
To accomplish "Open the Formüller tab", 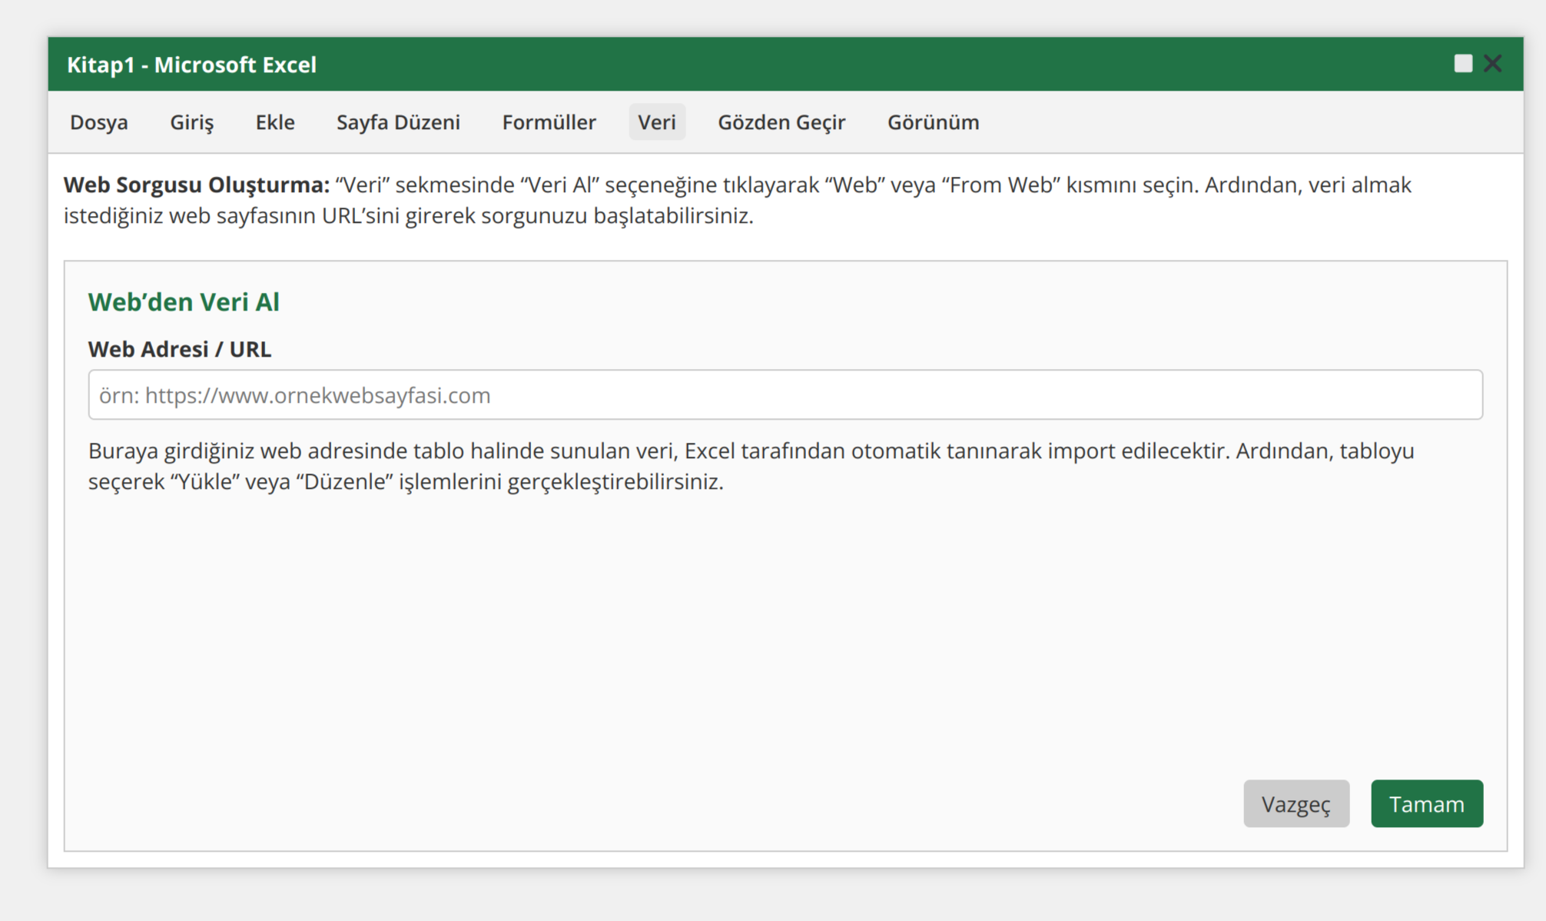I will point(549,121).
